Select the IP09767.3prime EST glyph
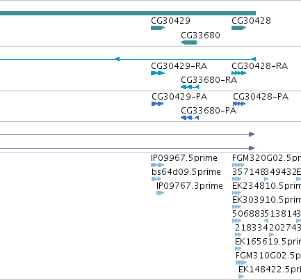The width and height of the screenshot is (301, 280). [161, 193]
